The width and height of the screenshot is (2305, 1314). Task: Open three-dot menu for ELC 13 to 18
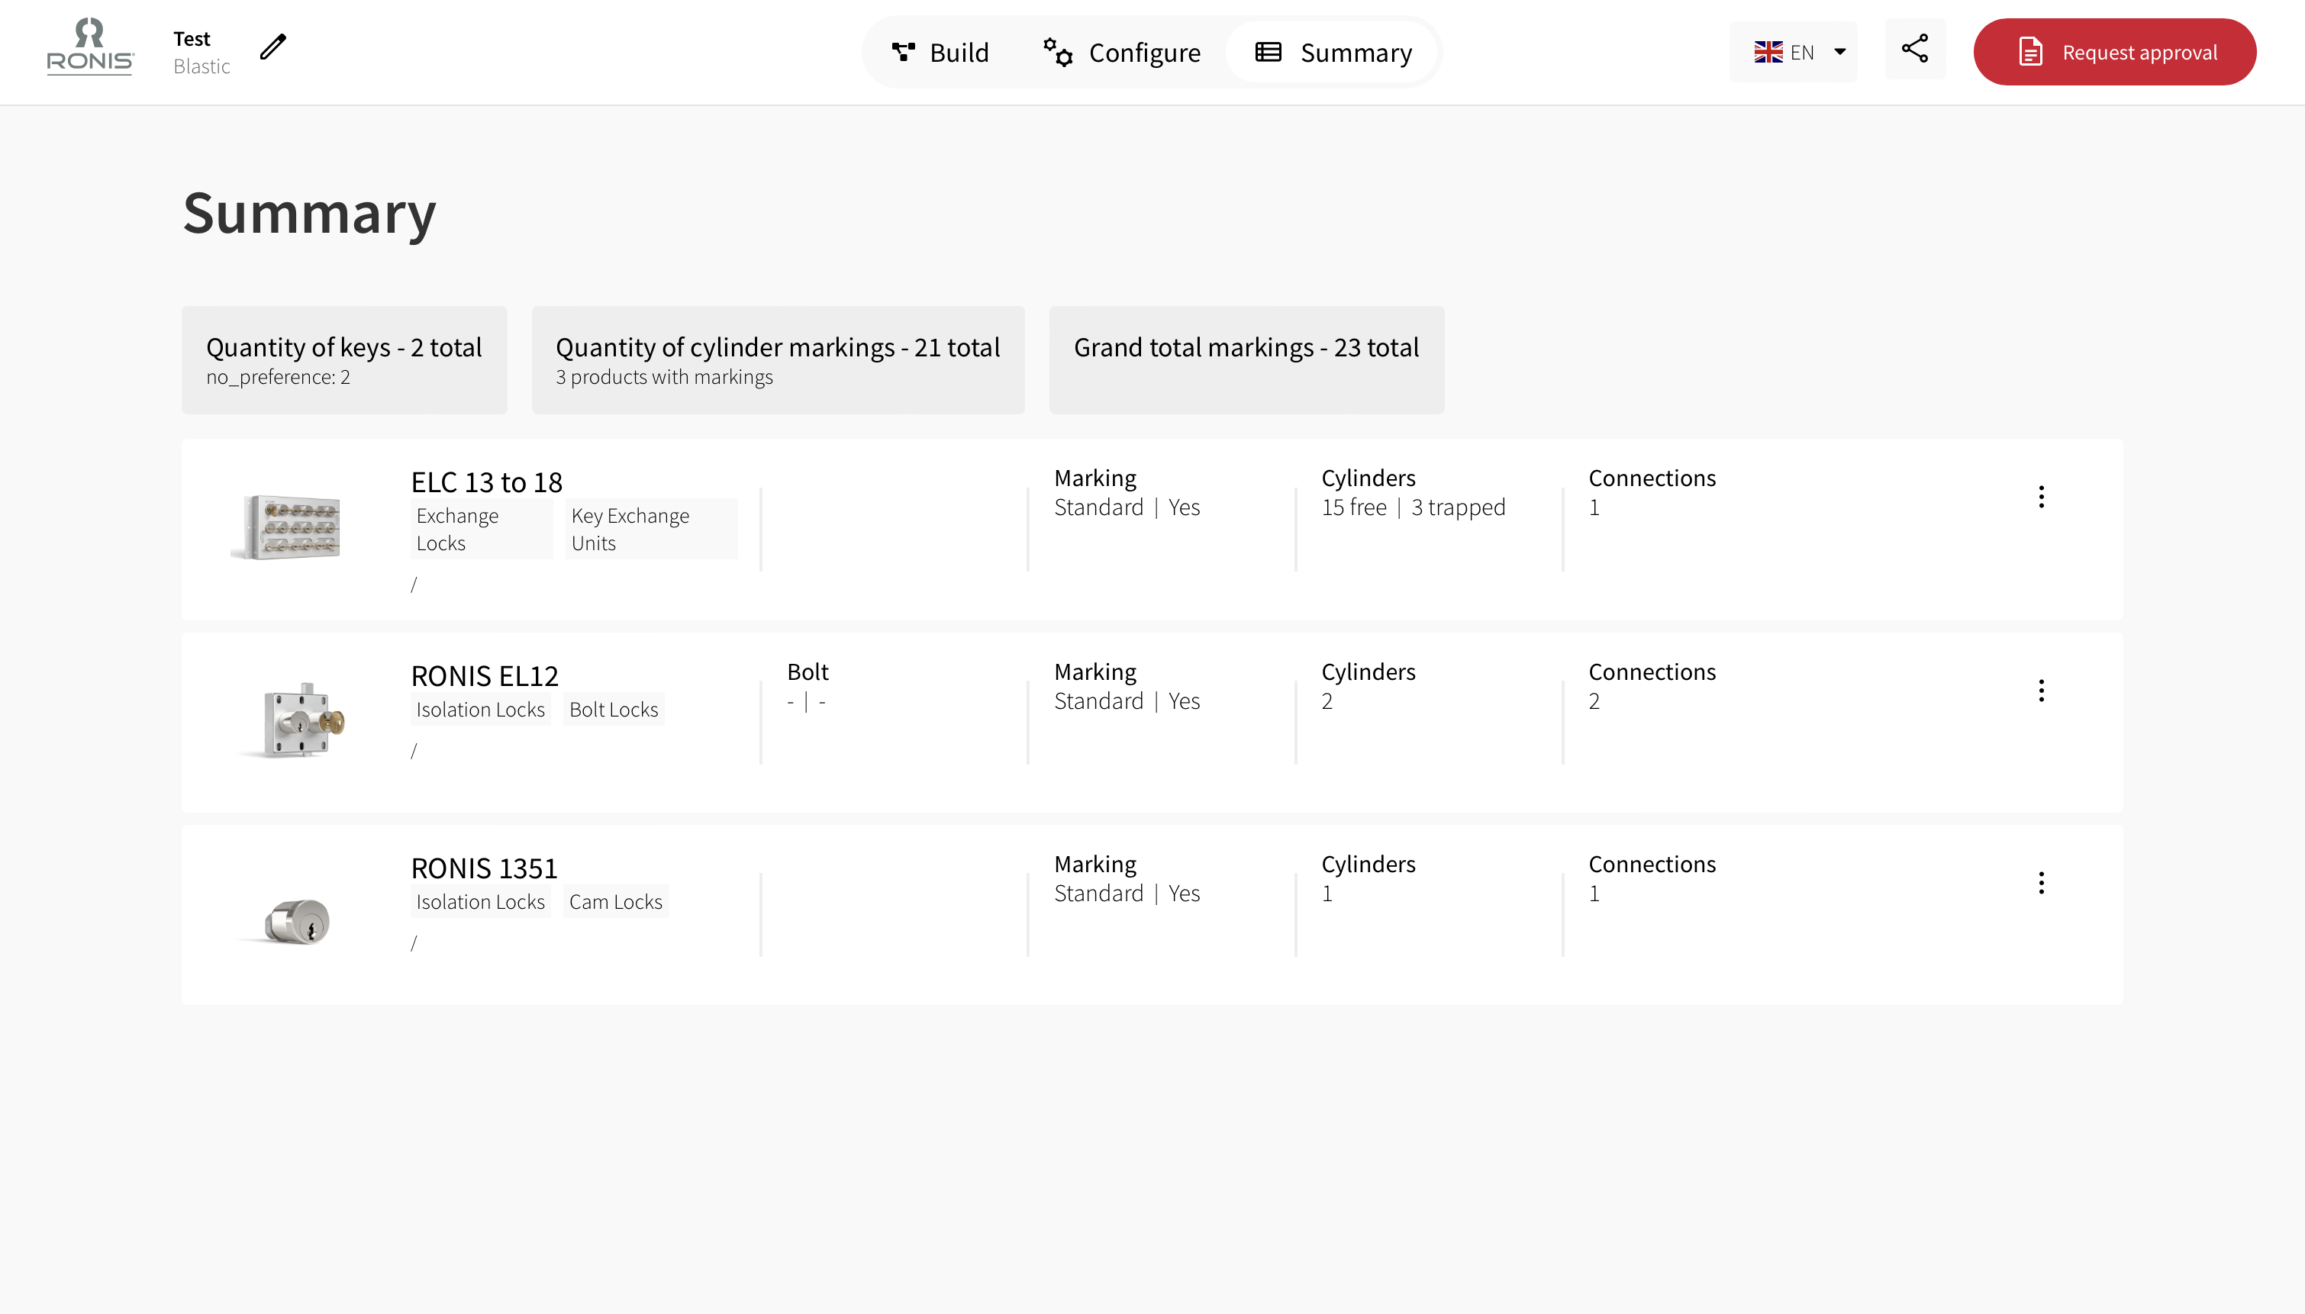(x=2041, y=498)
